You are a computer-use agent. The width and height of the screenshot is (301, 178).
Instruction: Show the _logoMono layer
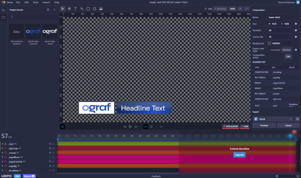(x=50, y=157)
